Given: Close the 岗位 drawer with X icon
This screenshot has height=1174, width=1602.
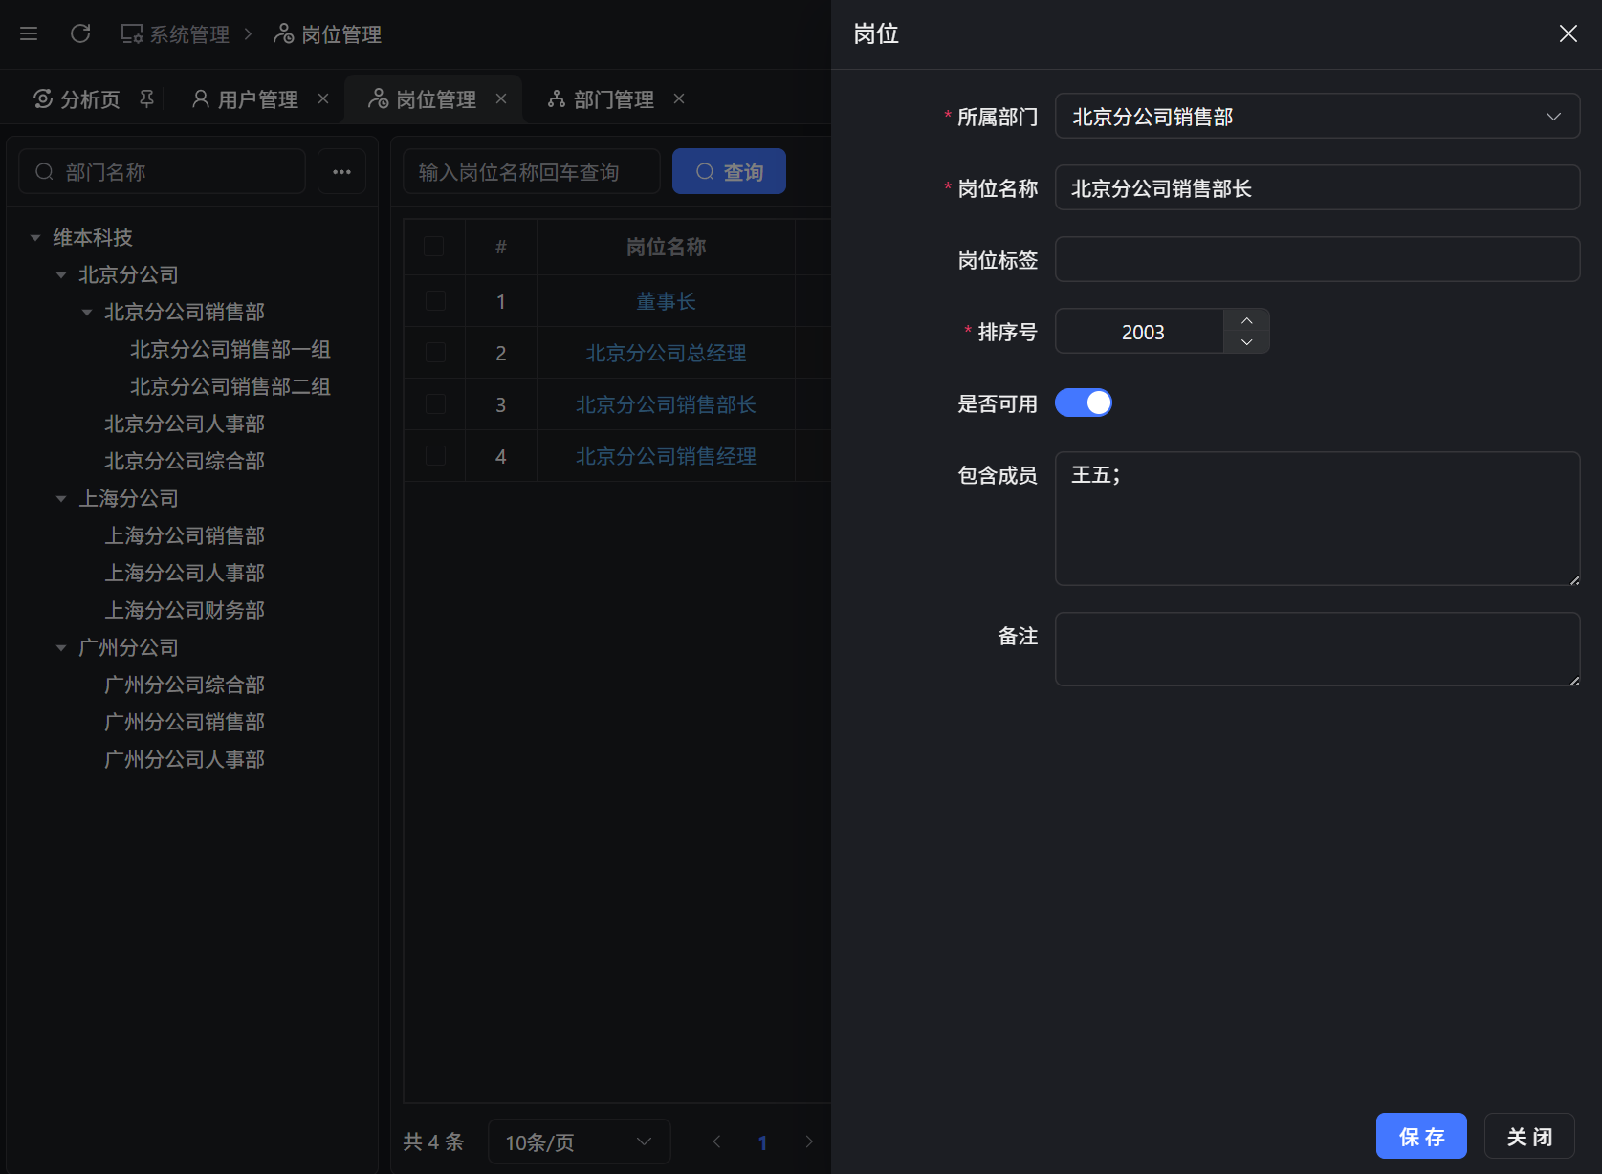Looking at the screenshot, I should (1568, 34).
